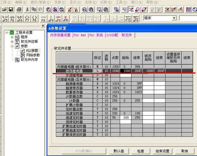Click the 默认值 button

click(x=119, y=151)
